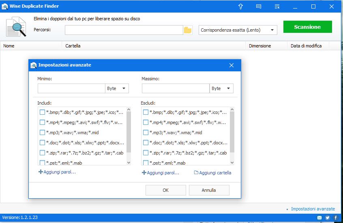Sort by Nome column header
Screen dimensions: 343x223
(31, 46)
